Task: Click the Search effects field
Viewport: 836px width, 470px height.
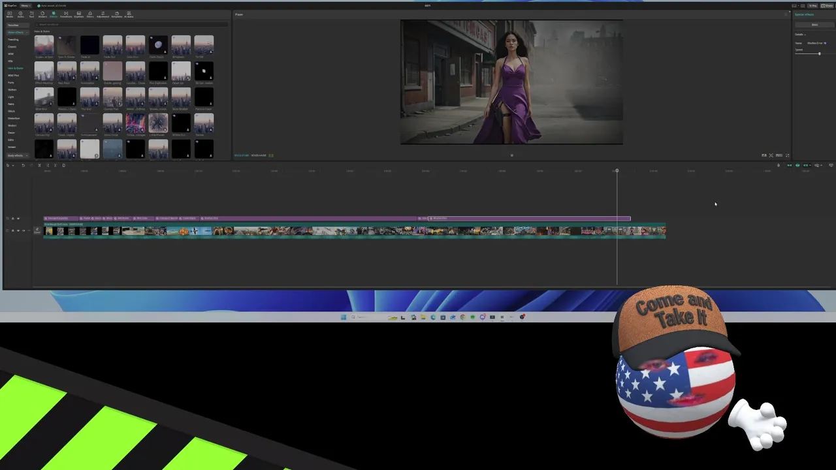Action: tap(131, 24)
